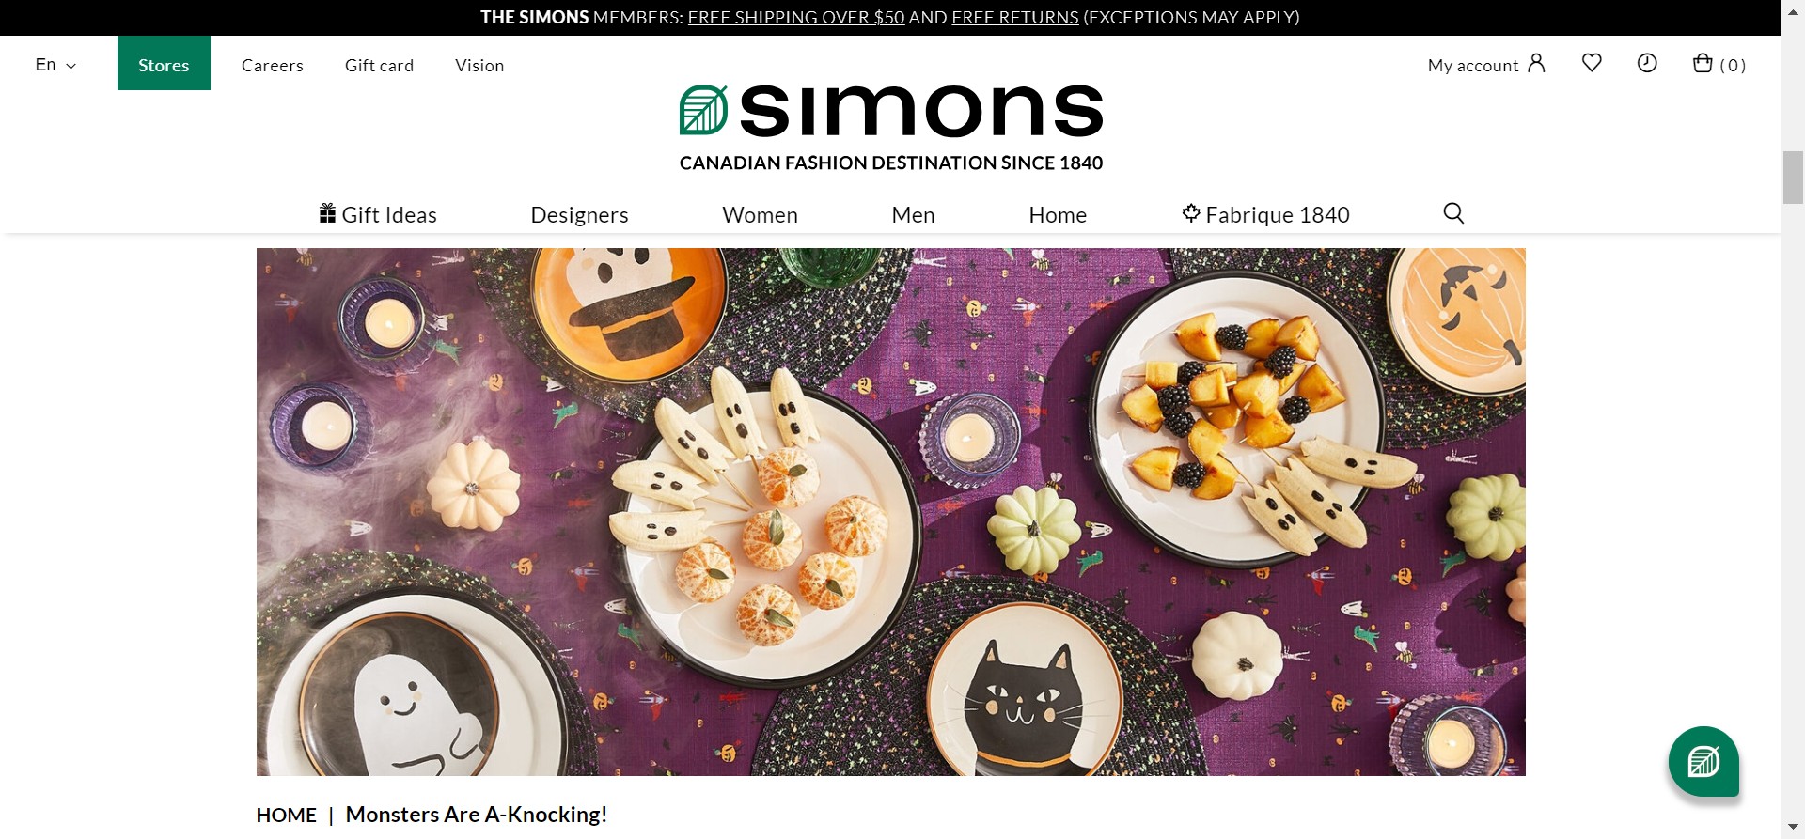Follow the Free Shipping Over $50 link

pyautogui.click(x=796, y=17)
